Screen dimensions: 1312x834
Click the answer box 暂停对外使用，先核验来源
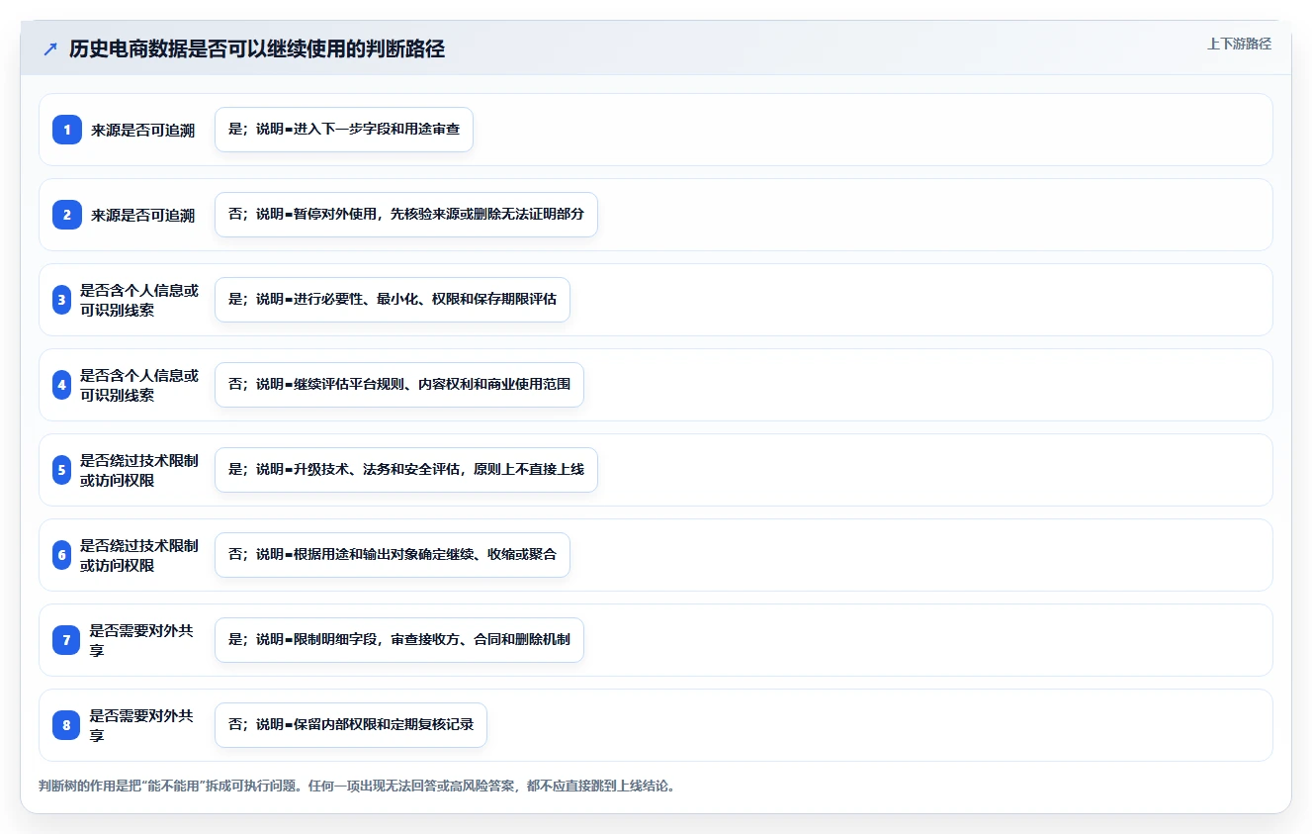(406, 215)
